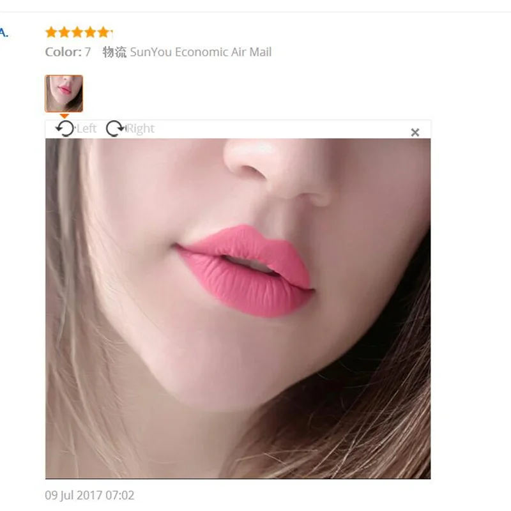Click the '物流' logistics label
The image size is (511, 511).
(114, 52)
